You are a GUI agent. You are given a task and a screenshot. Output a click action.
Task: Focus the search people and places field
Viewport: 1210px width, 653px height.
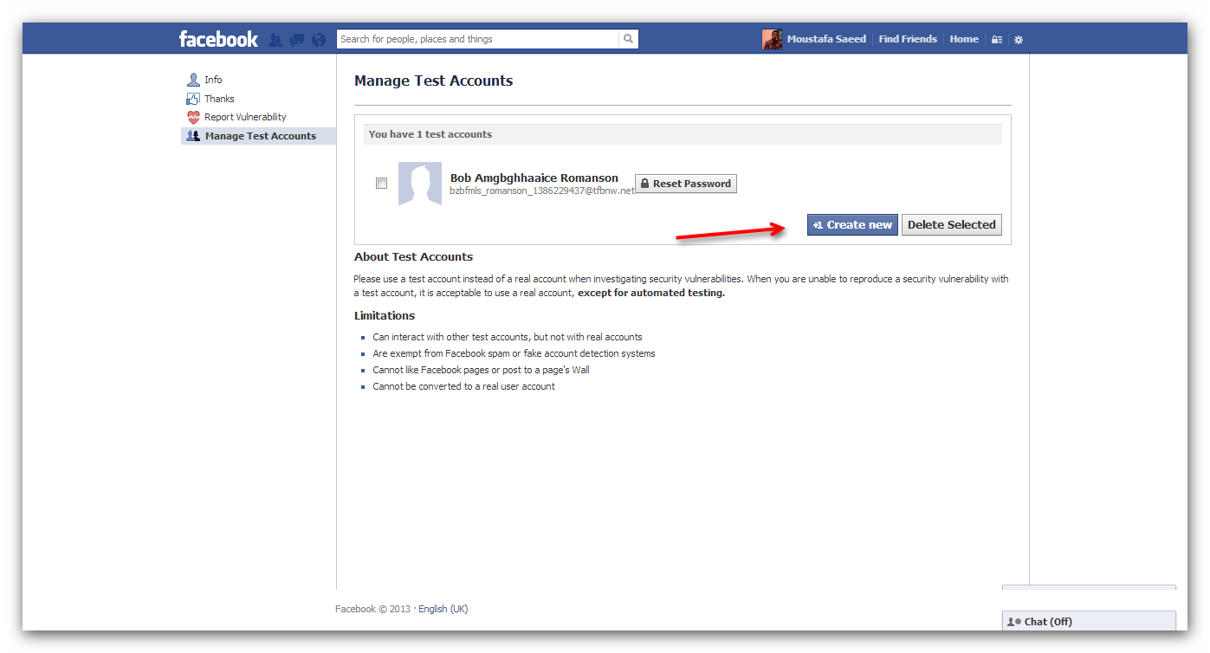(x=478, y=39)
